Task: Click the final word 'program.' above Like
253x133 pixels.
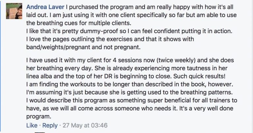Action: point(39,117)
